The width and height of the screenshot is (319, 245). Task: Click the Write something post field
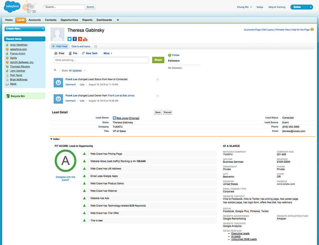coord(101,60)
